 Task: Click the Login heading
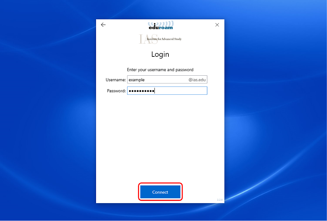point(160,54)
